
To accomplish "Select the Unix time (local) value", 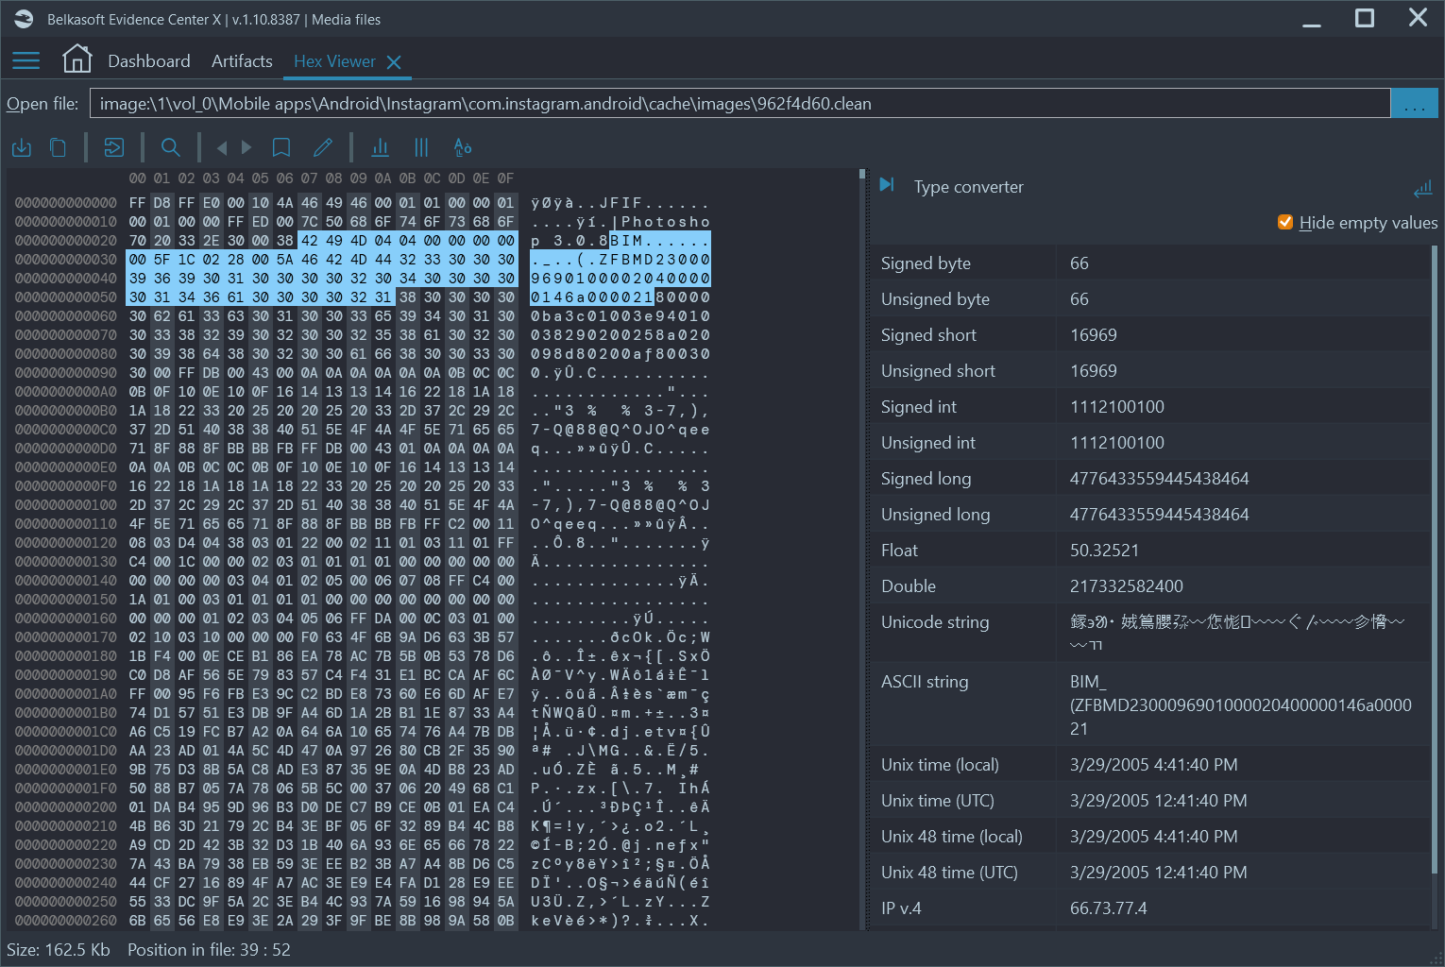I will pos(1153,765).
